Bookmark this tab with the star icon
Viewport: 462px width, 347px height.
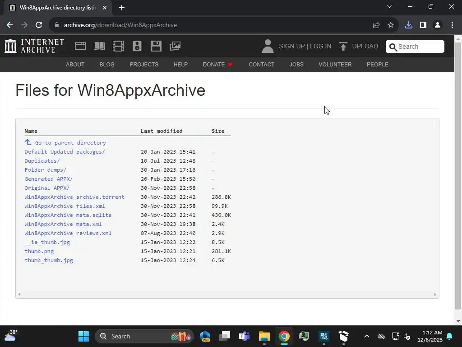tap(391, 25)
